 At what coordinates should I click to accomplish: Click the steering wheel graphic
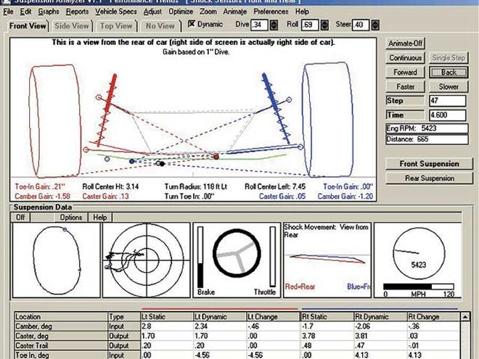237,253
